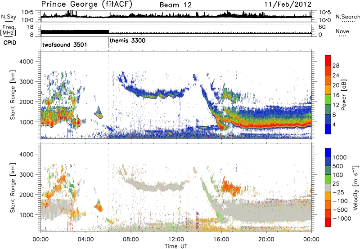Click the dark blue bottom Power swatch below 4
The image size is (360, 249).
click(x=328, y=129)
